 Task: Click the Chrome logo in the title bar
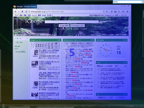[14, 6]
